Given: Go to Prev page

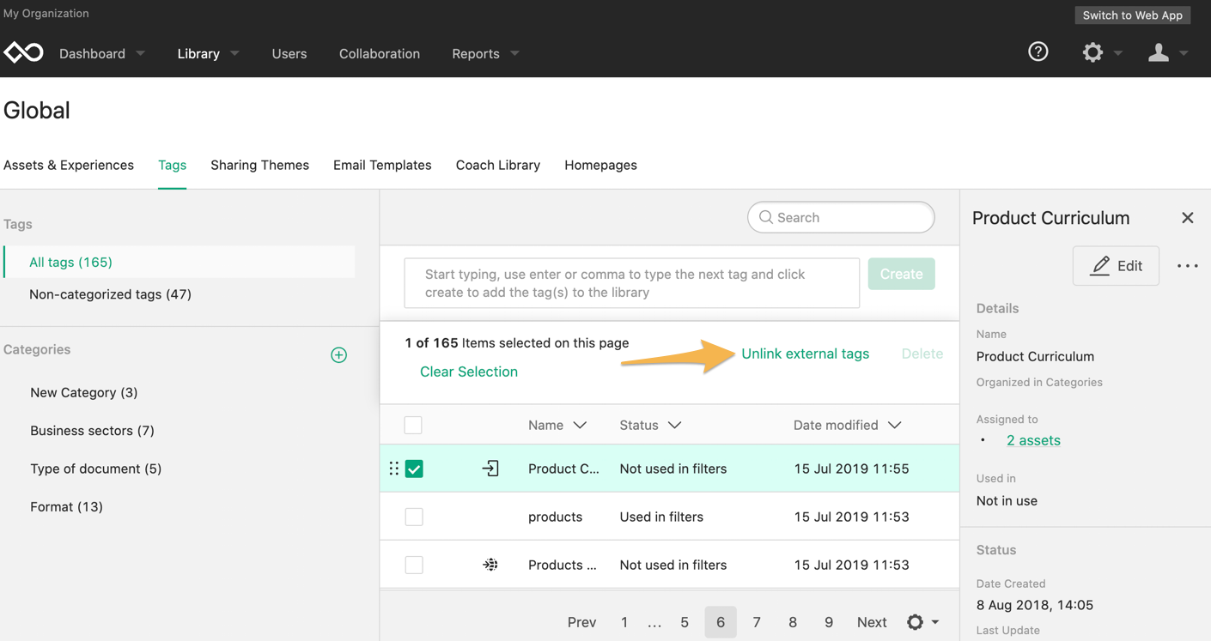Looking at the screenshot, I should [x=581, y=622].
